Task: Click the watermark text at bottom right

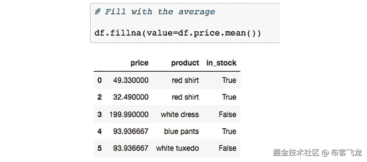Action: click(x=317, y=153)
